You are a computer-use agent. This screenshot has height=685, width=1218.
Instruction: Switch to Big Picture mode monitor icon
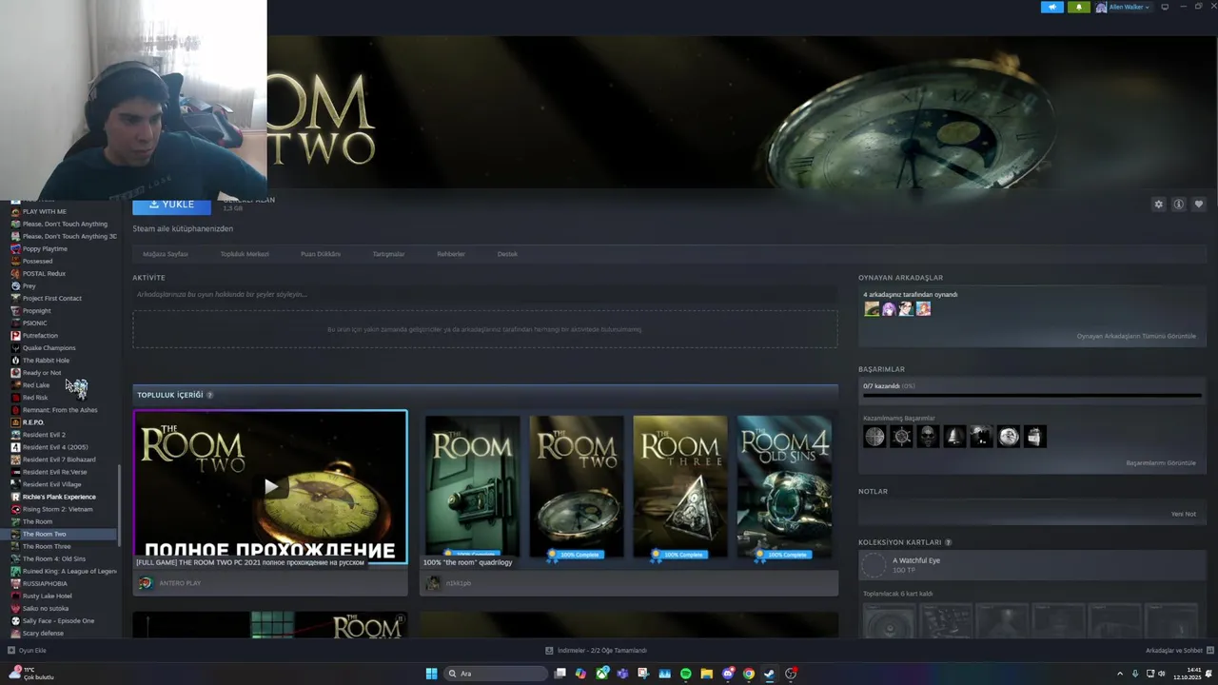coord(1165,7)
